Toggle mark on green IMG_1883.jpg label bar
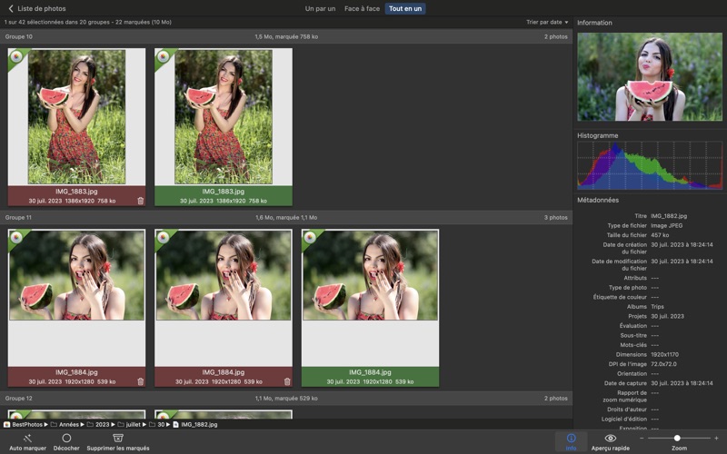Image resolution: width=727 pixels, height=454 pixels. coord(223,196)
